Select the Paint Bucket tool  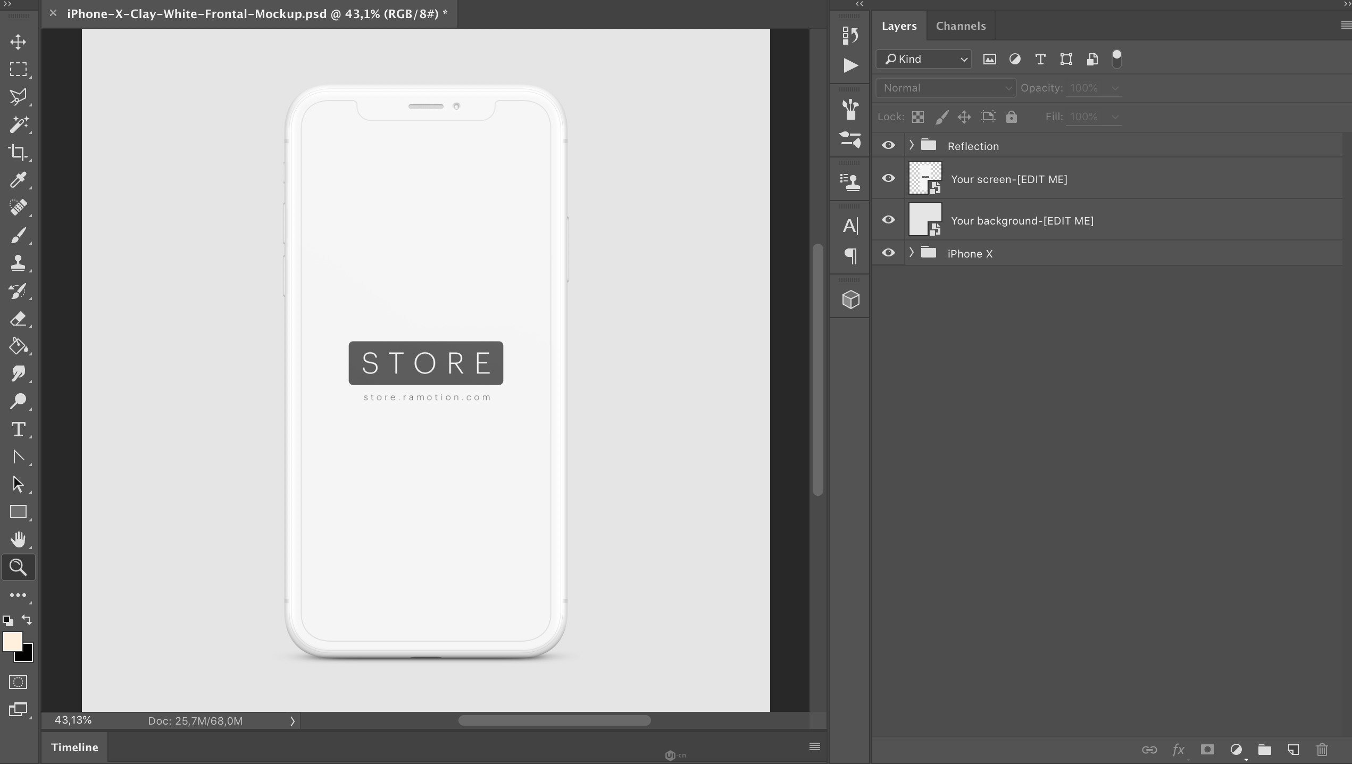tap(18, 346)
